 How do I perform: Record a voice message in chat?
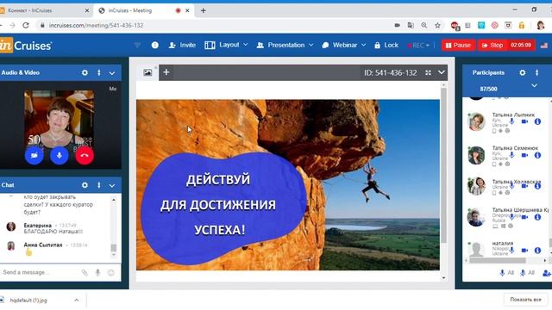coord(97,272)
